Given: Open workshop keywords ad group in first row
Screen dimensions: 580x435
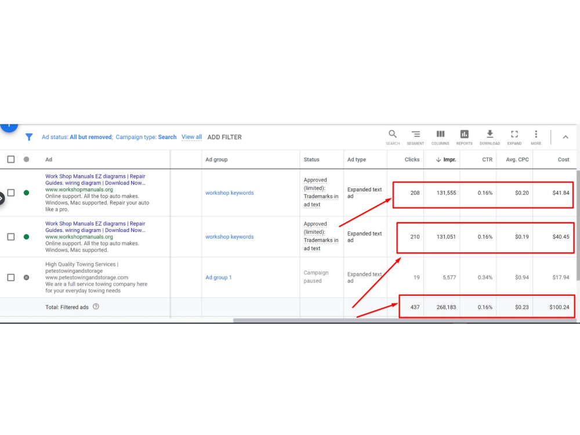Looking at the screenshot, I should [x=230, y=193].
